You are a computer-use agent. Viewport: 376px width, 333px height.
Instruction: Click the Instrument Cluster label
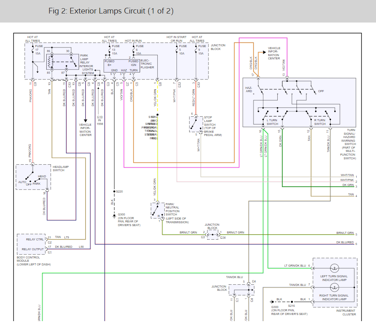pyautogui.click(x=346, y=313)
